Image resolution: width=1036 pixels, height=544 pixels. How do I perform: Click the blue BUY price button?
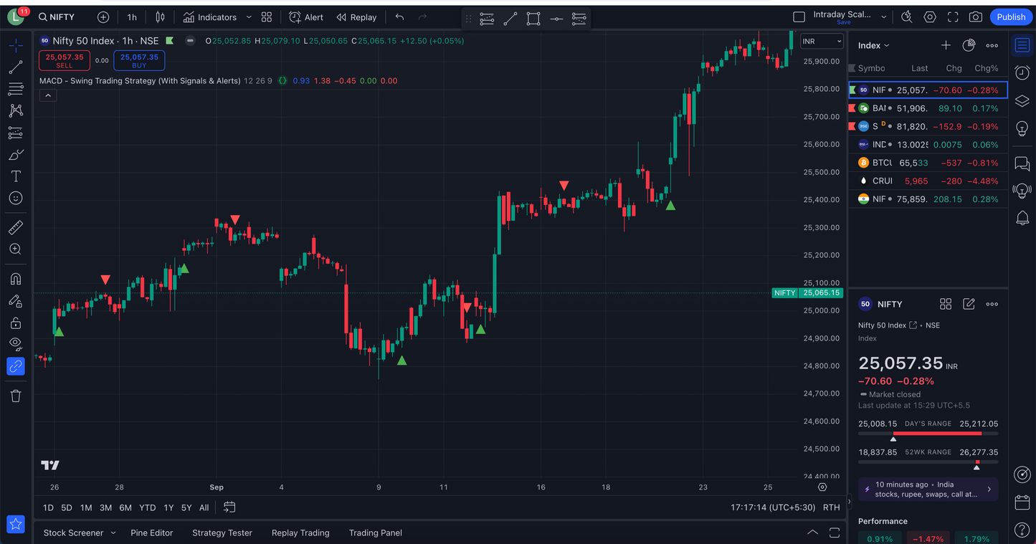(139, 60)
